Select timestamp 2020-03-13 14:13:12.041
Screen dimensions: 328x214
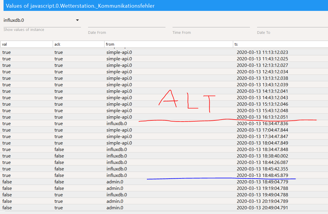click(262, 91)
